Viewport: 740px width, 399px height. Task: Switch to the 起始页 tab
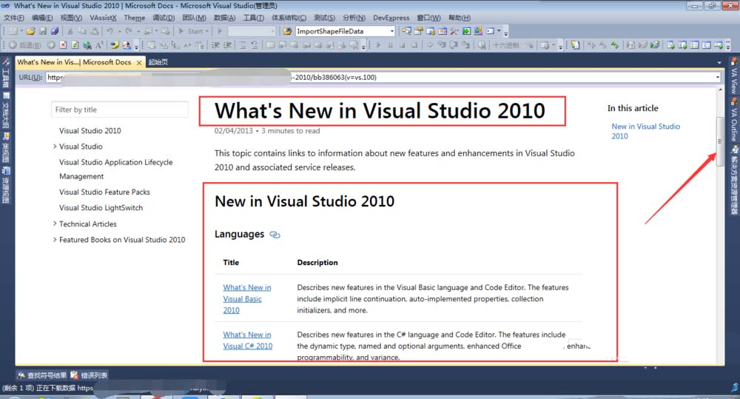point(158,62)
